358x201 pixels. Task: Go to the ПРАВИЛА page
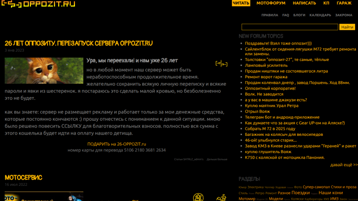click(x=270, y=15)
